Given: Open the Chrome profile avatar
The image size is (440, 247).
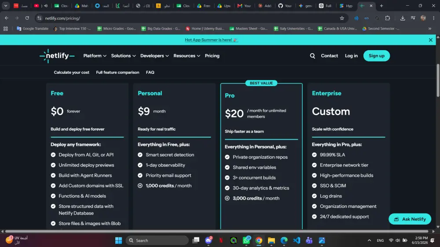Looking at the screenshot, I should point(423,18).
